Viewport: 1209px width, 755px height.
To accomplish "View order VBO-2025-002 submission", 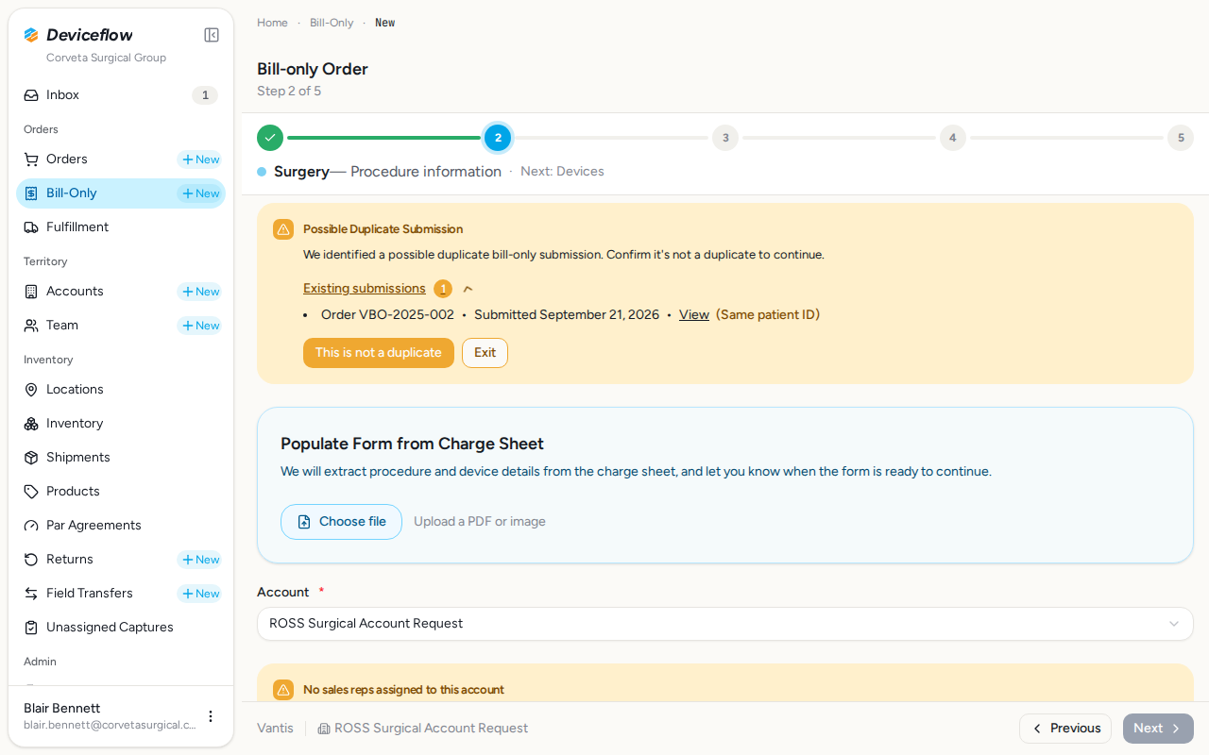I will (x=694, y=315).
